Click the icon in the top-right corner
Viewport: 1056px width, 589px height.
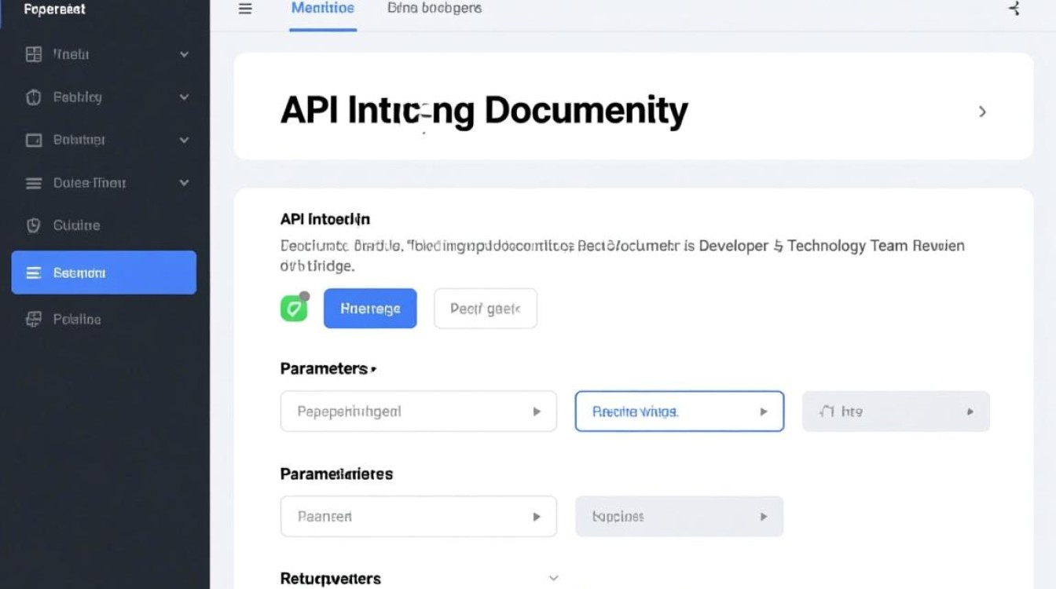point(1014,9)
